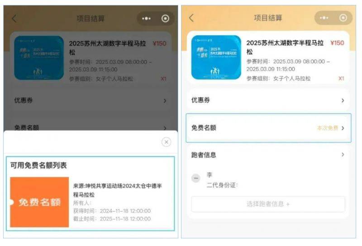Go back in the left phone screen

coord(14,19)
